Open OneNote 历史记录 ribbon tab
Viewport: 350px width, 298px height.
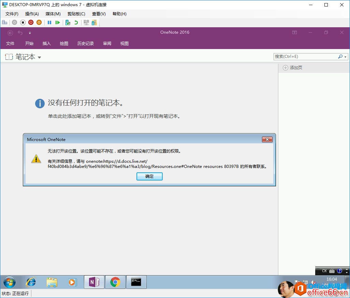pos(86,44)
